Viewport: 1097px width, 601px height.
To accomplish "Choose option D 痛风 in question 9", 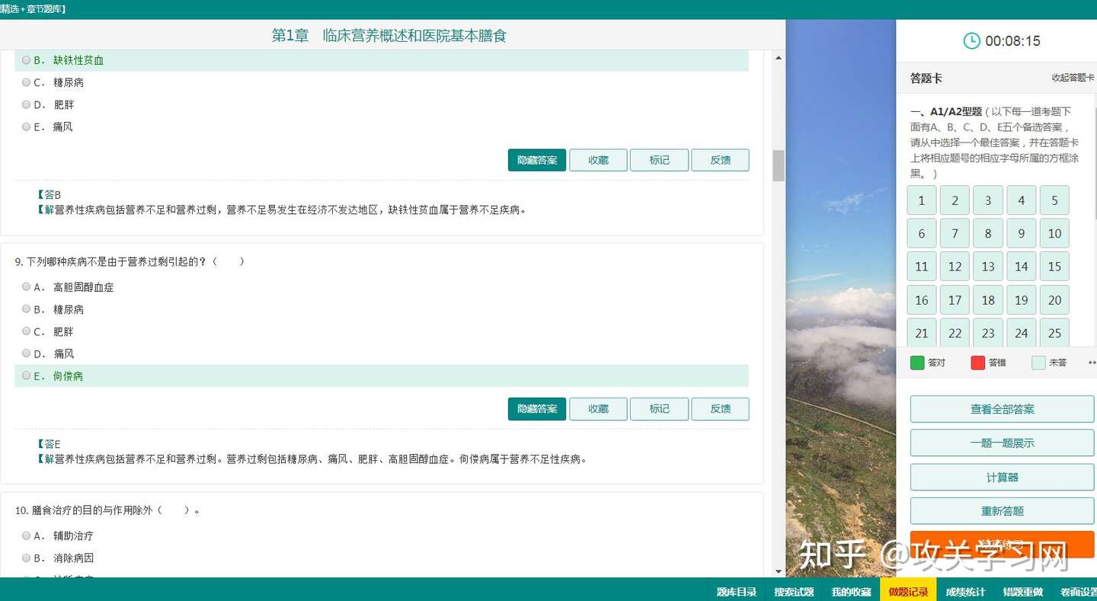I will [x=27, y=353].
